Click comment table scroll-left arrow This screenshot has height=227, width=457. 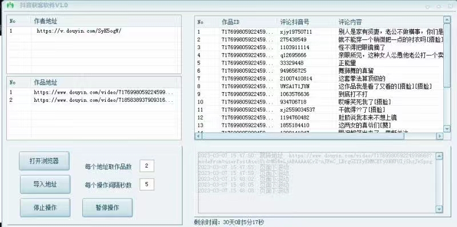click(x=198, y=136)
